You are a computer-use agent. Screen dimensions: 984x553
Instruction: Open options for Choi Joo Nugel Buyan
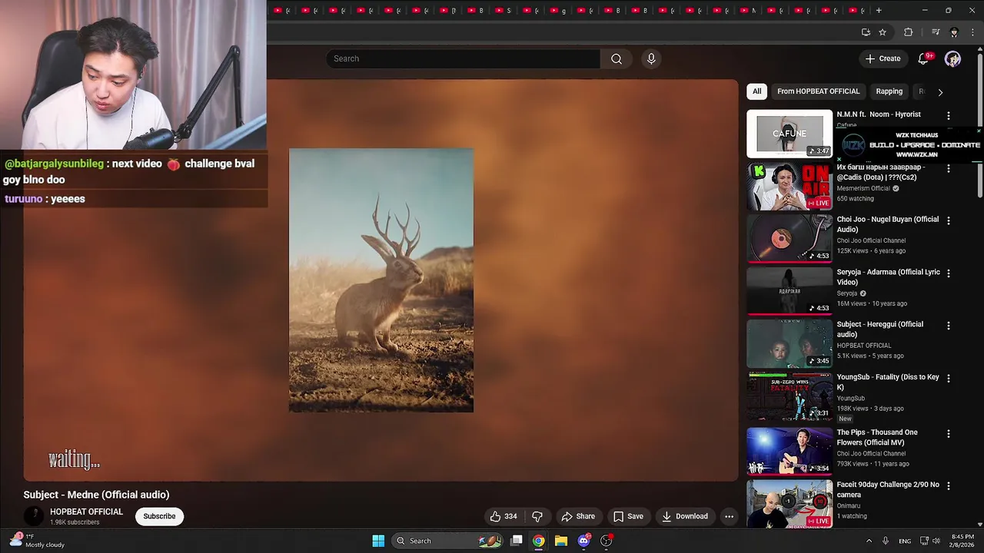[x=948, y=220]
